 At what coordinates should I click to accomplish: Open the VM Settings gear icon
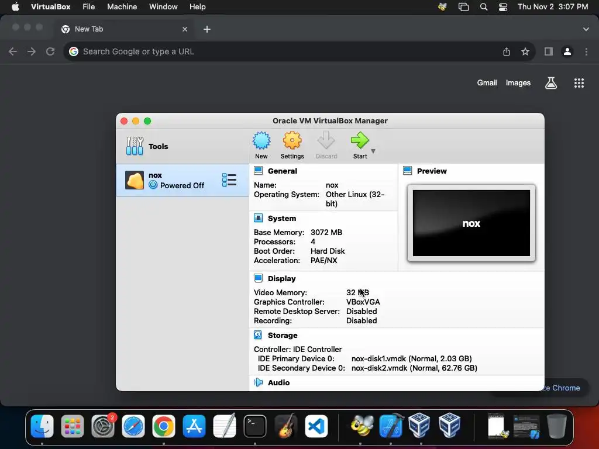[x=292, y=140]
